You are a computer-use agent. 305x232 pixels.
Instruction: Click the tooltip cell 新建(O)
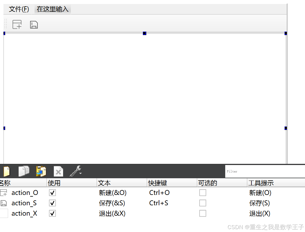(x=260, y=193)
